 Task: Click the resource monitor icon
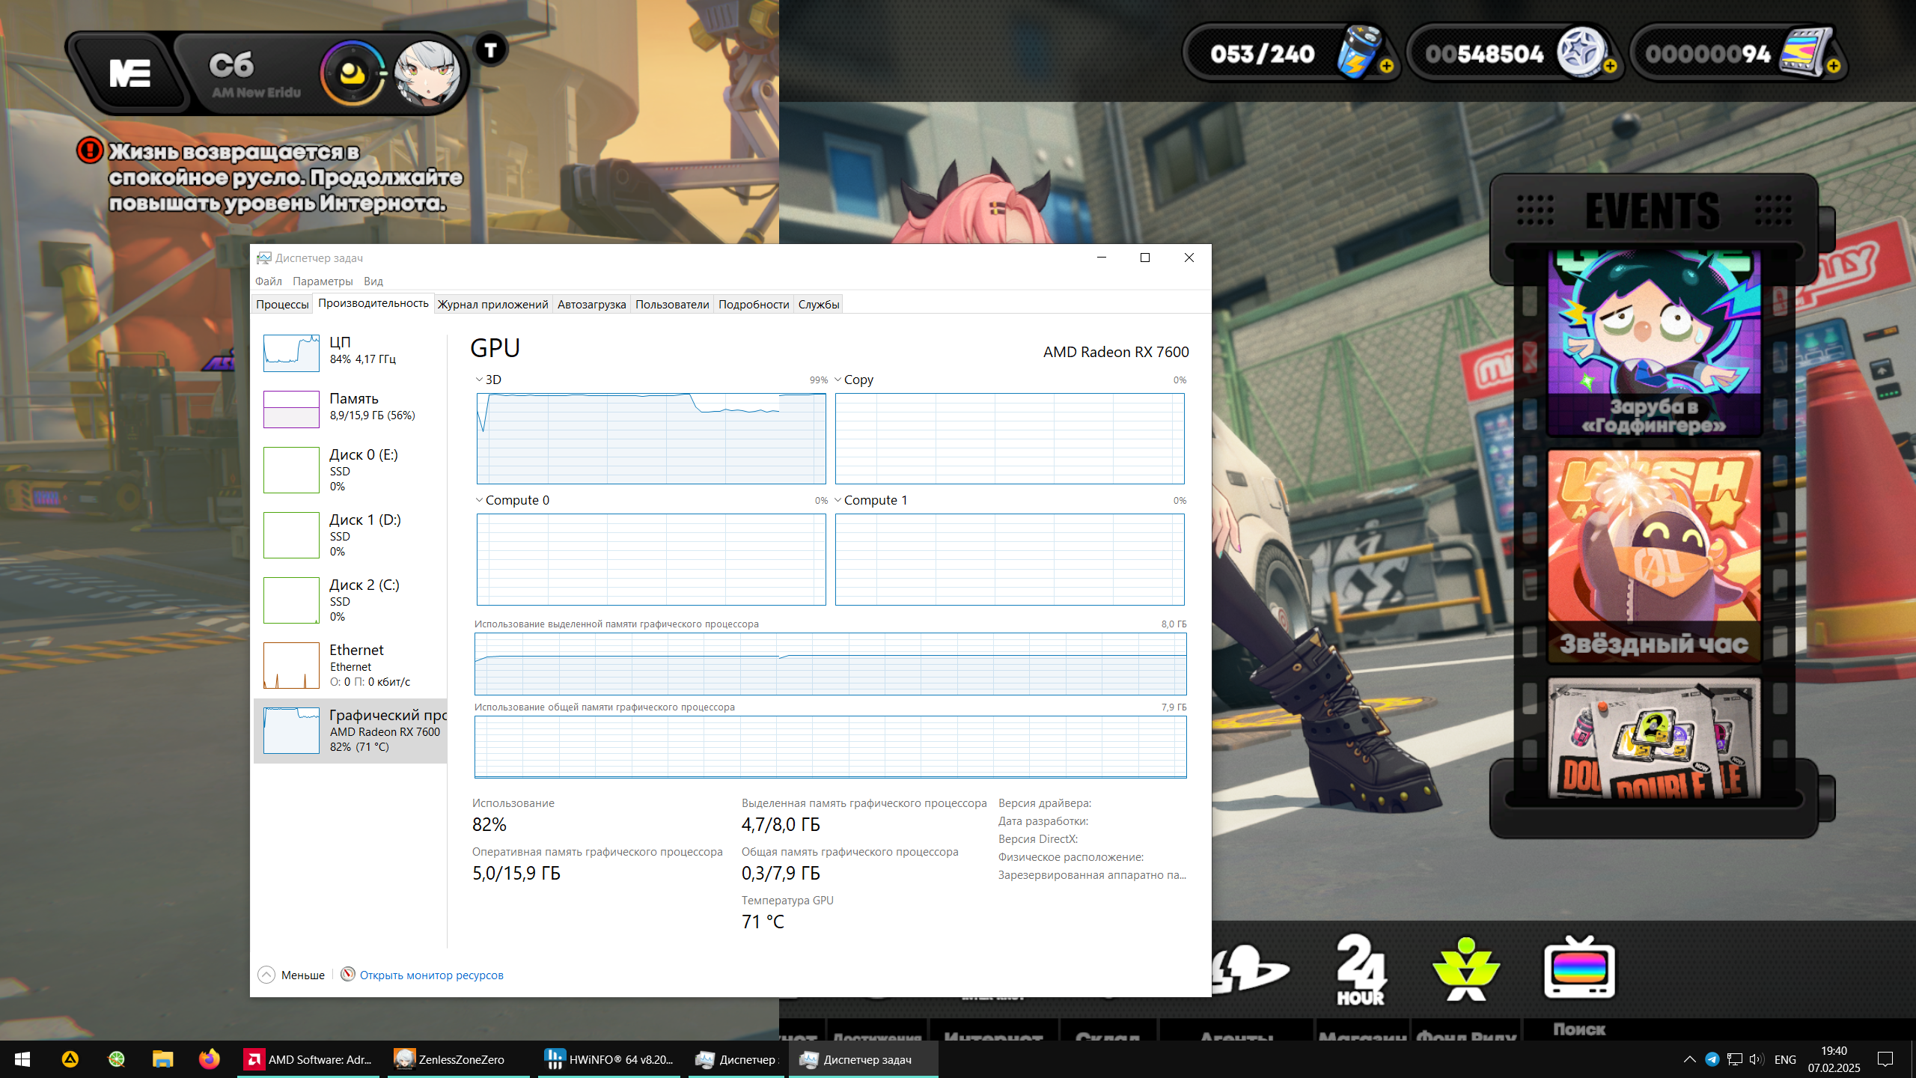(347, 974)
